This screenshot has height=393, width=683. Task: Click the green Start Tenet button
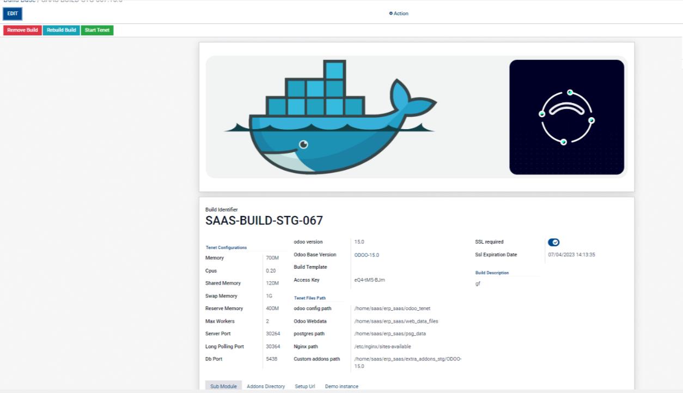pyautogui.click(x=97, y=30)
